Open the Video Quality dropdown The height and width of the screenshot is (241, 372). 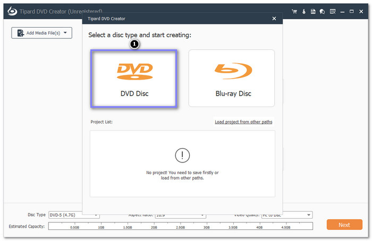coord(287,215)
